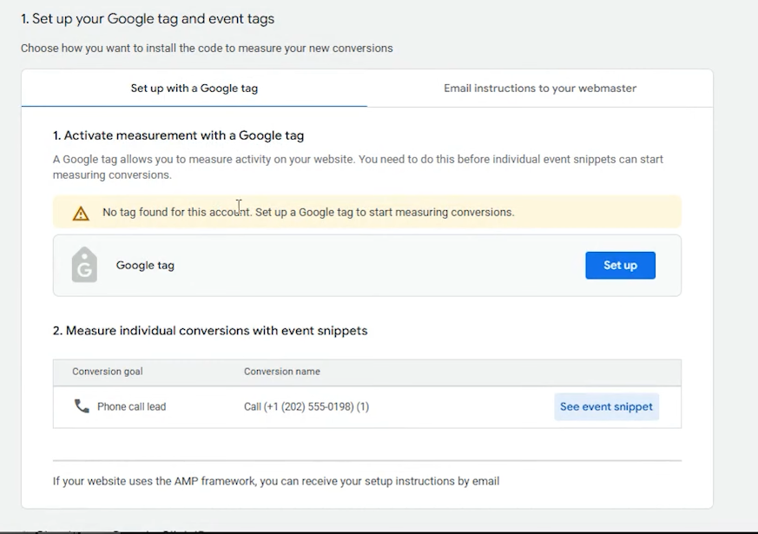Click the gray Google tag icon
758x534 pixels.
pyautogui.click(x=84, y=265)
